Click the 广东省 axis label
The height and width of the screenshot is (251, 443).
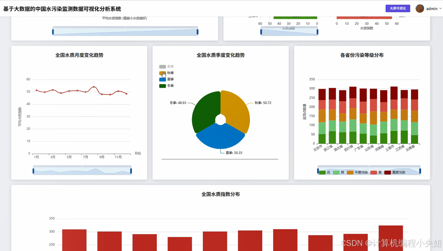[x=359, y=148]
